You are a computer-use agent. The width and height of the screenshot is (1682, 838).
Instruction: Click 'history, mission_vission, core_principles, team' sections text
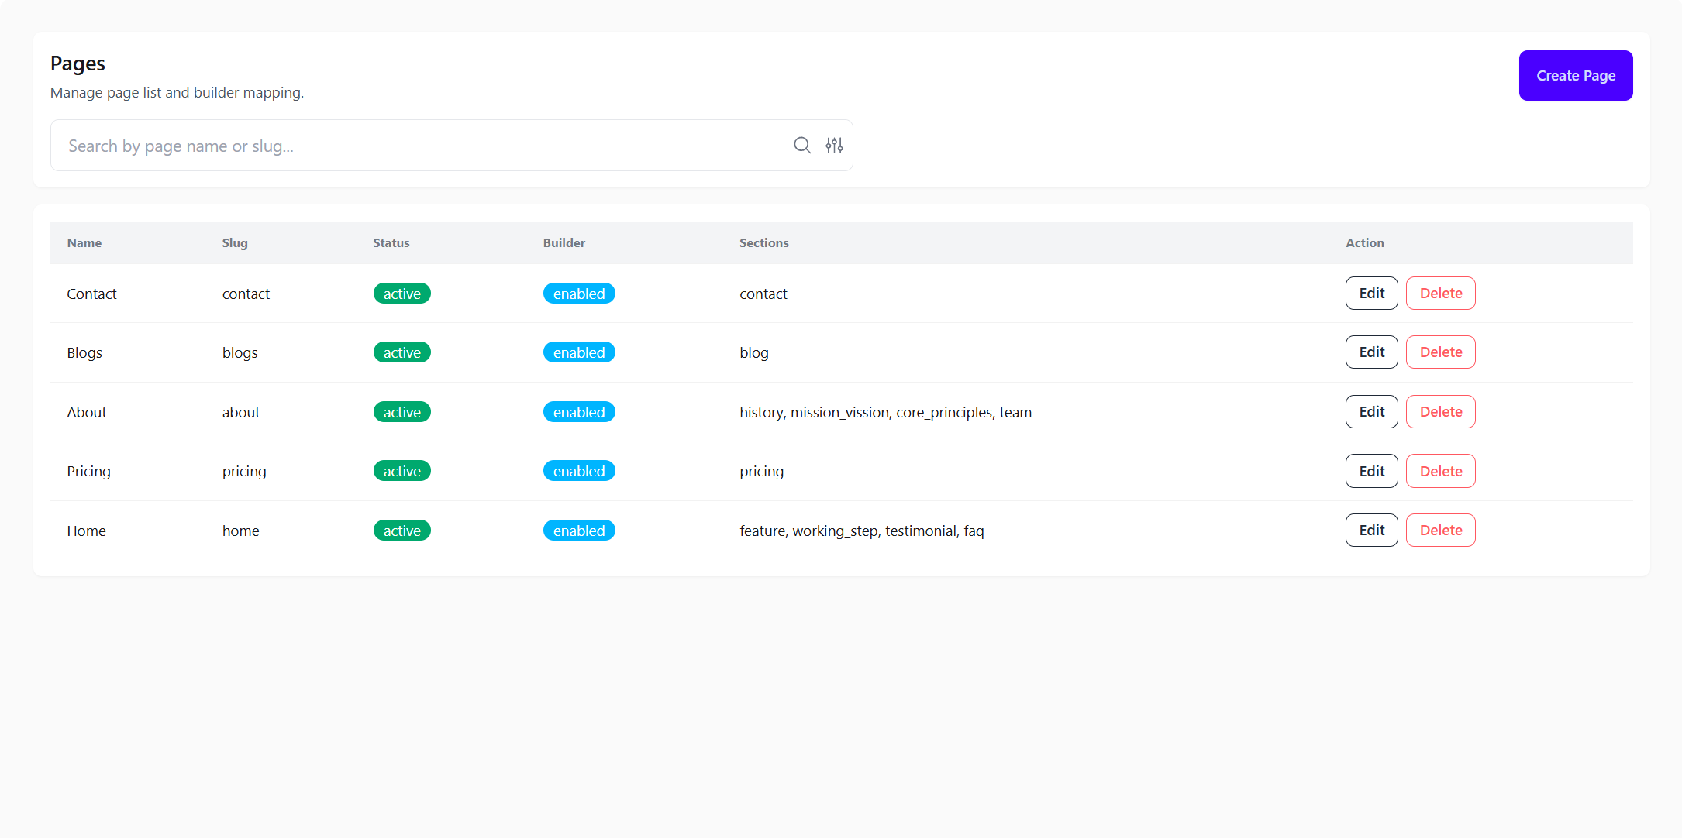pyautogui.click(x=885, y=412)
